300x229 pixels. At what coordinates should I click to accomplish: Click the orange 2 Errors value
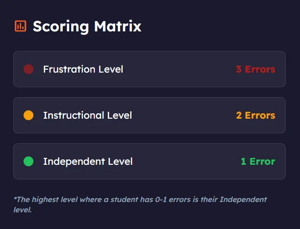pyautogui.click(x=256, y=115)
